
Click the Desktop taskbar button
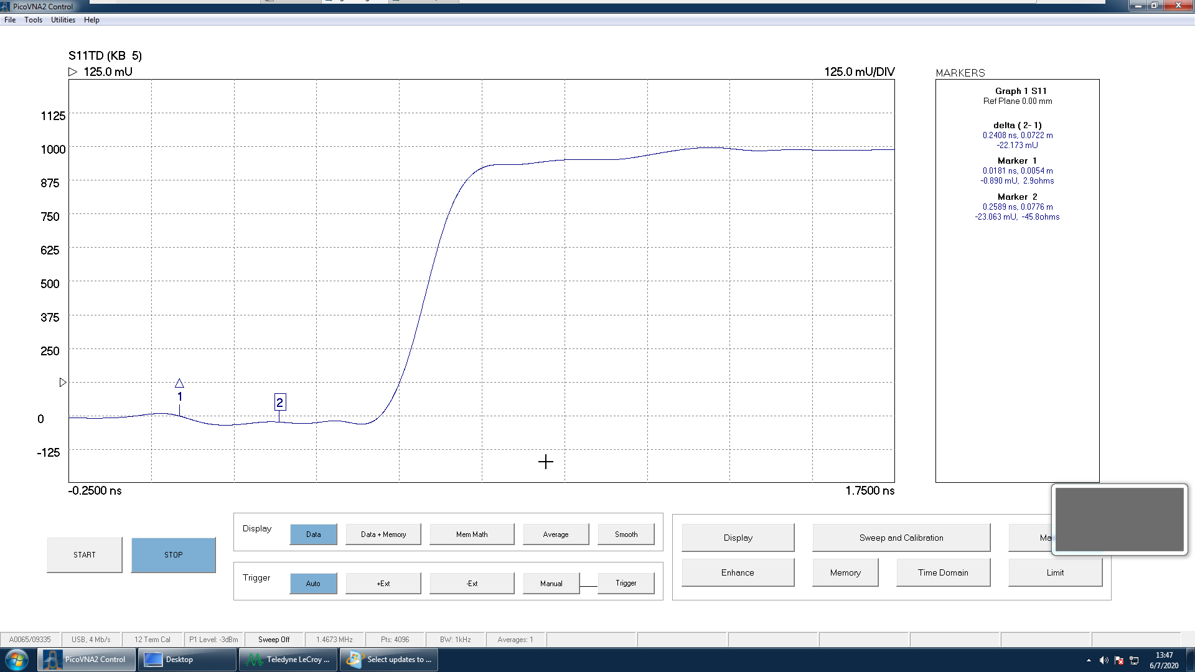(187, 660)
